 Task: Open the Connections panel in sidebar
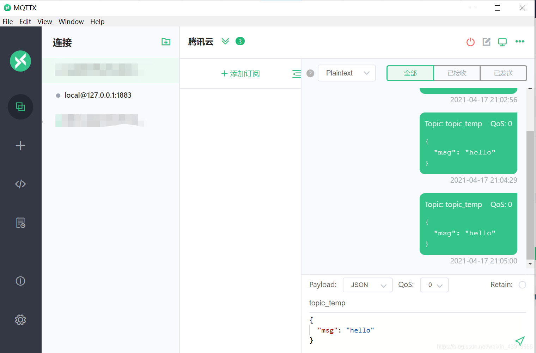(20, 107)
